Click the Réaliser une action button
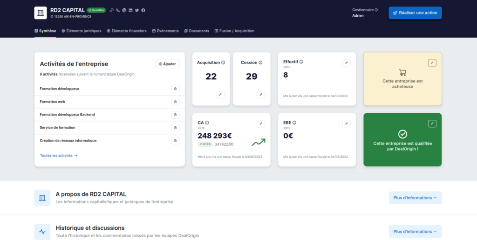The height and width of the screenshot is (240, 477). [415, 13]
